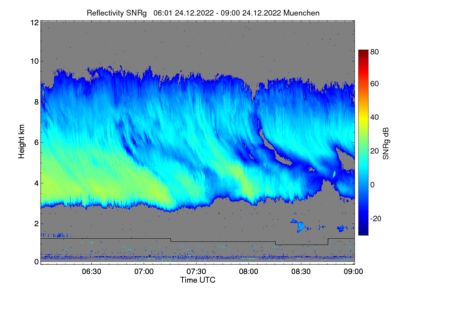Click the end date '09:00 24.12.2022' in title
The image size is (466, 311).
click(250, 13)
